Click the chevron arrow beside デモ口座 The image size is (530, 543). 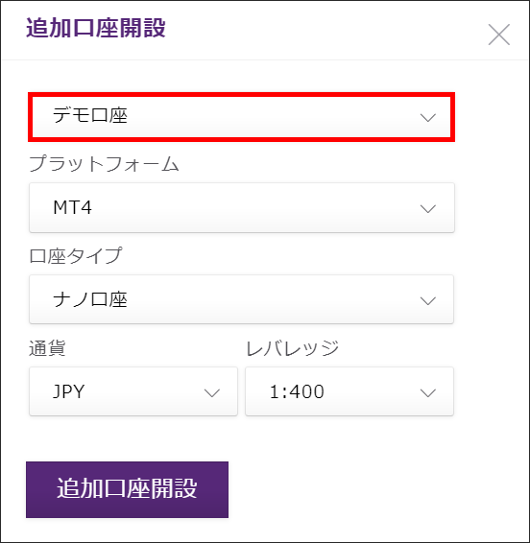pos(427,118)
